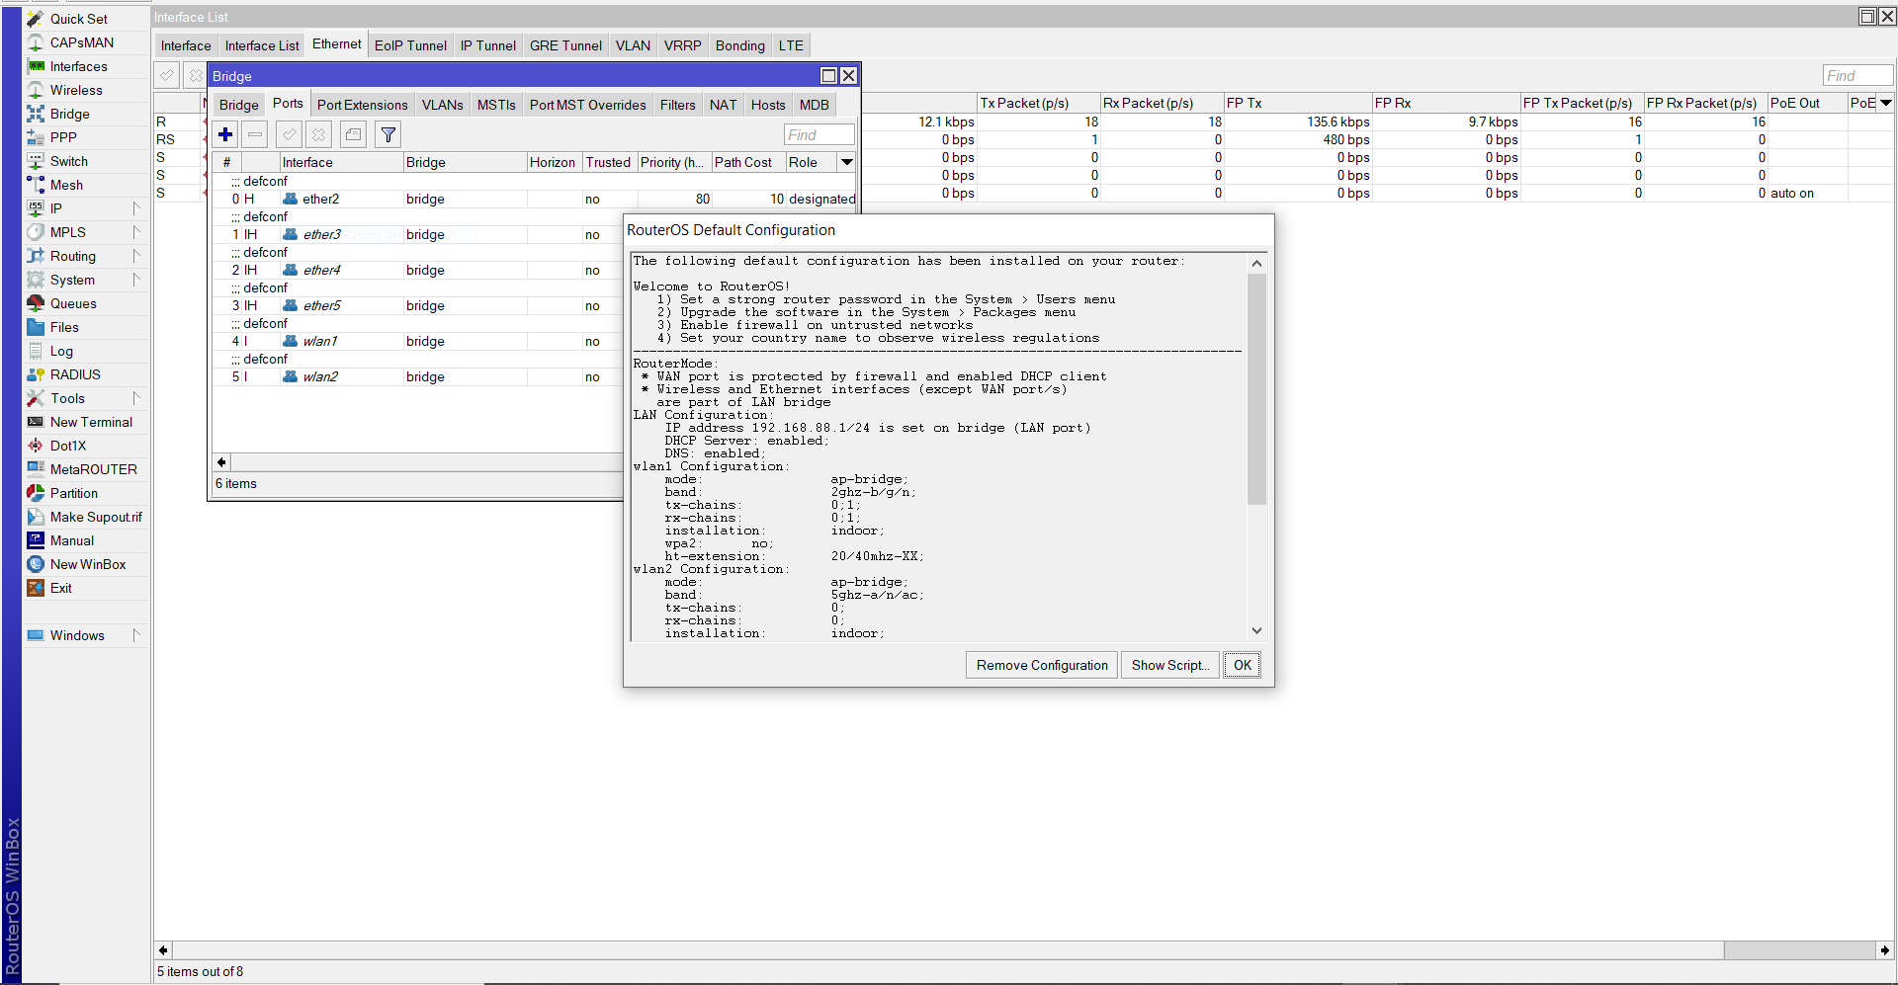Open the Manual icon
The height and width of the screenshot is (985, 1898).
36,540
